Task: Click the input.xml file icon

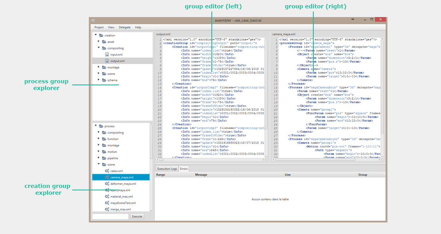Action: 107,55
